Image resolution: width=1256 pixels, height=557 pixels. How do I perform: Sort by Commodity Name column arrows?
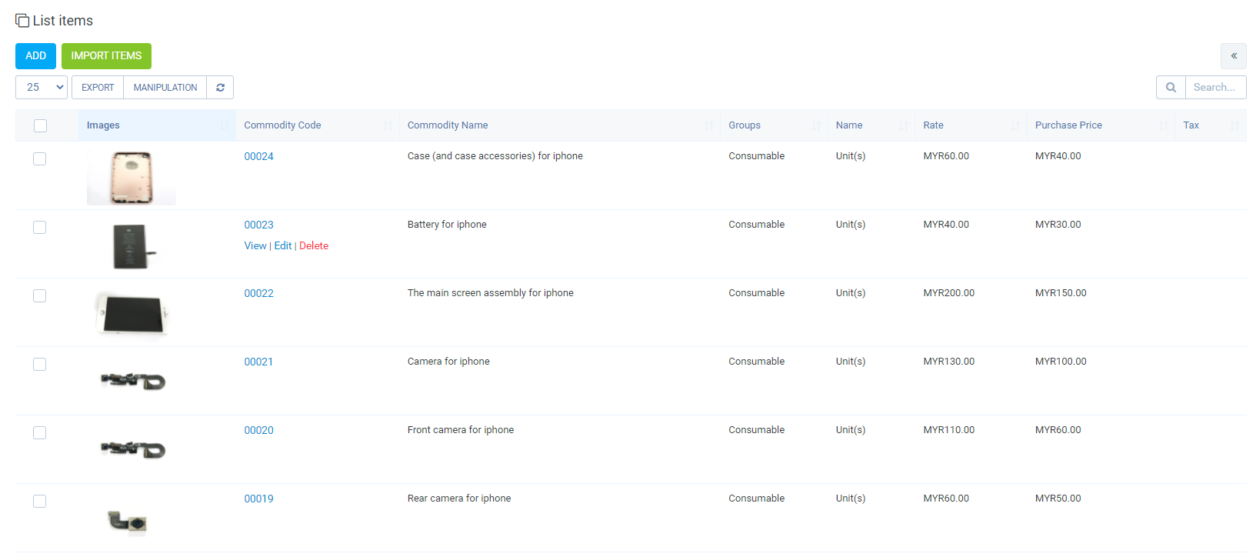point(709,125)
